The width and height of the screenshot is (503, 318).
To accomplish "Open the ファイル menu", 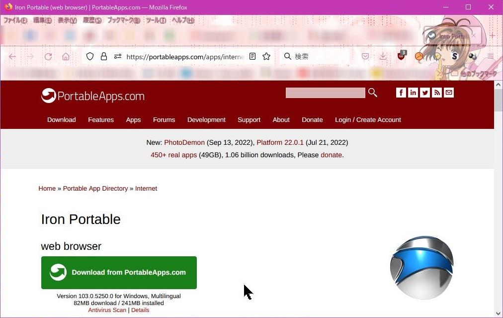I will click(x=15, y=20).
